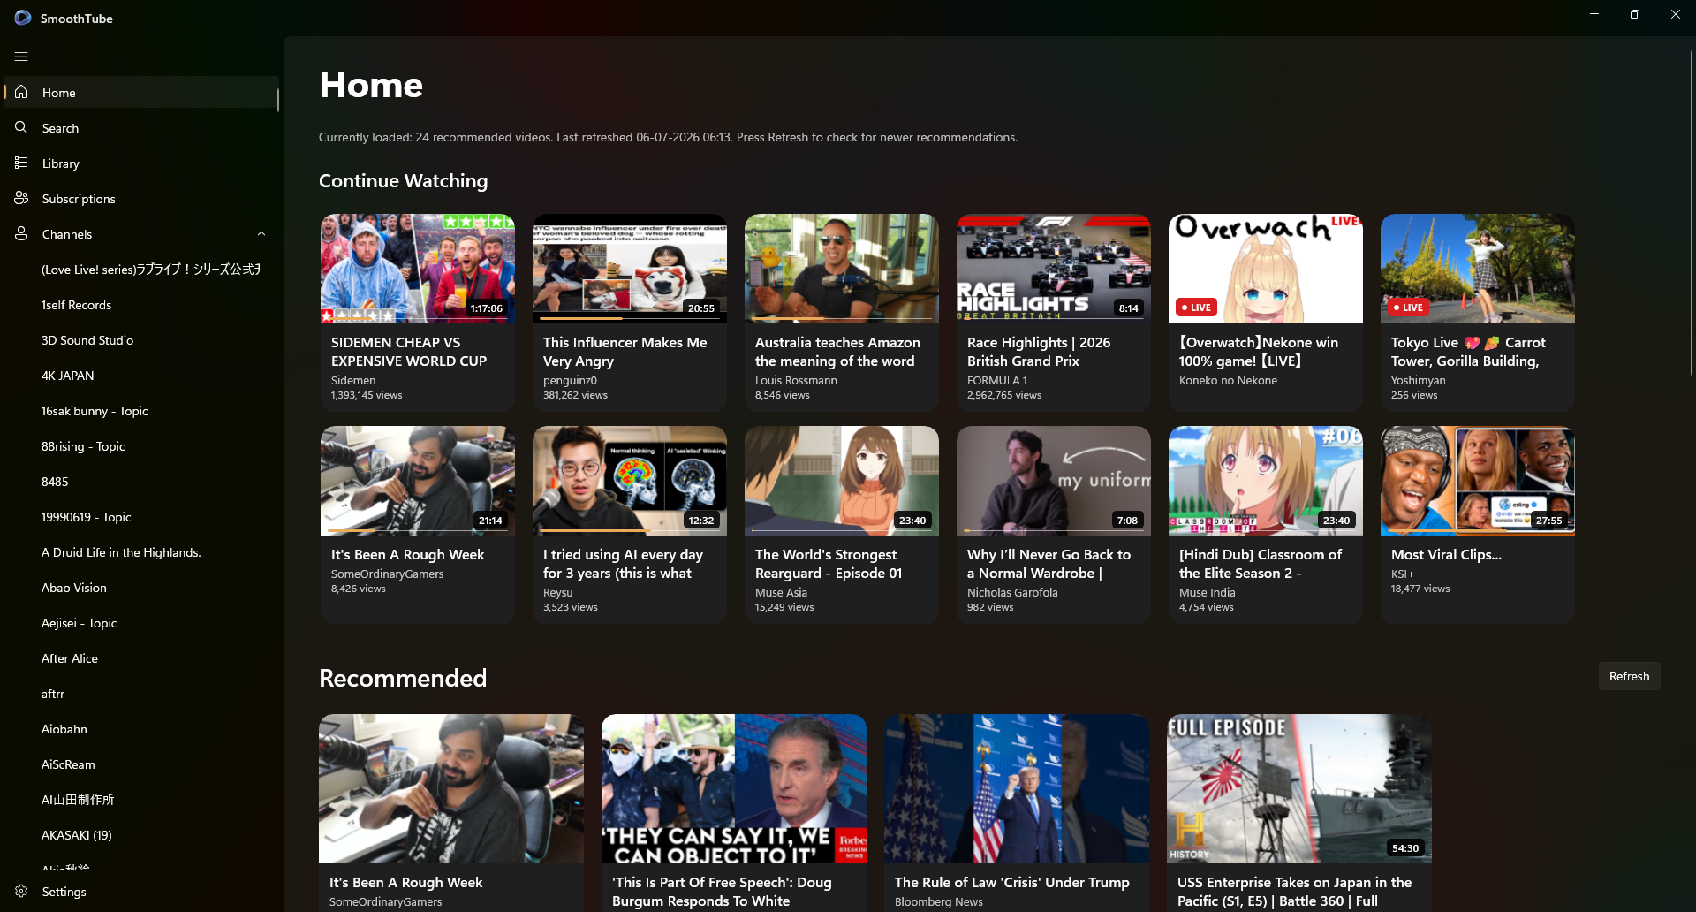Play Why I'll Never Go Back thumbnail
This screenshot has width=1696, height=912.
1054,480
